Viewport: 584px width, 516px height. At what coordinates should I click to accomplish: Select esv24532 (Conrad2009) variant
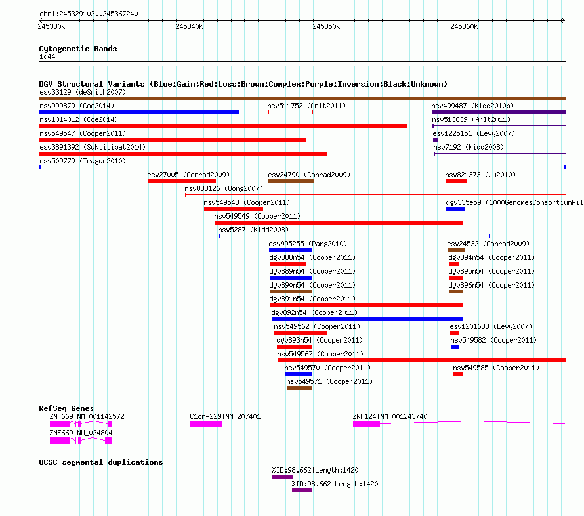click(x=456, y=250)
